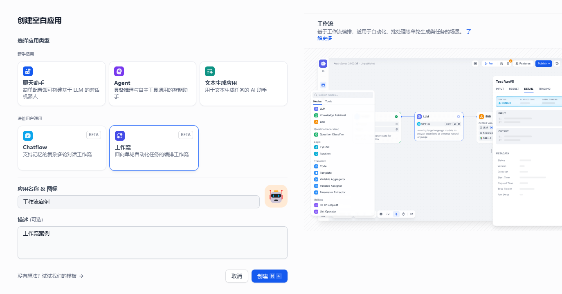Switch to the RESULT tab

tap(514, 89)
